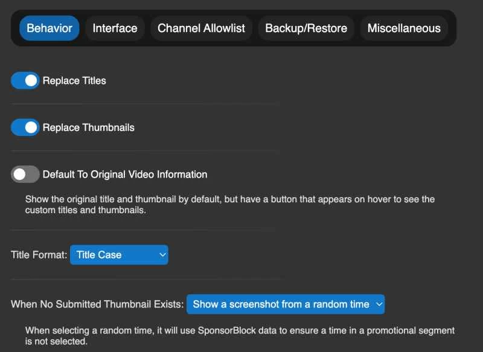Image resolution: width=483 pixels, height=352 pixels.
Task: Click the grayed-out Default To Original switch circle
Action: click(20, 174)
